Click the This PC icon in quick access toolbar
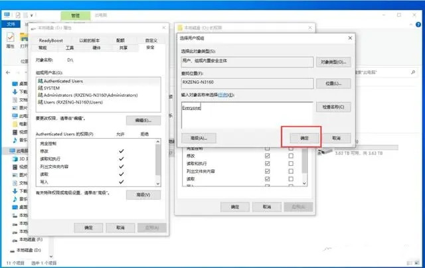Image resolution: width=425 pixels, height=268 pixels. (x=7, y=15)
